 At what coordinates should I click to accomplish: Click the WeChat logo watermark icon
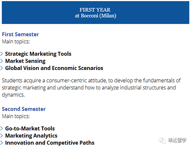[x=162, y=141]
